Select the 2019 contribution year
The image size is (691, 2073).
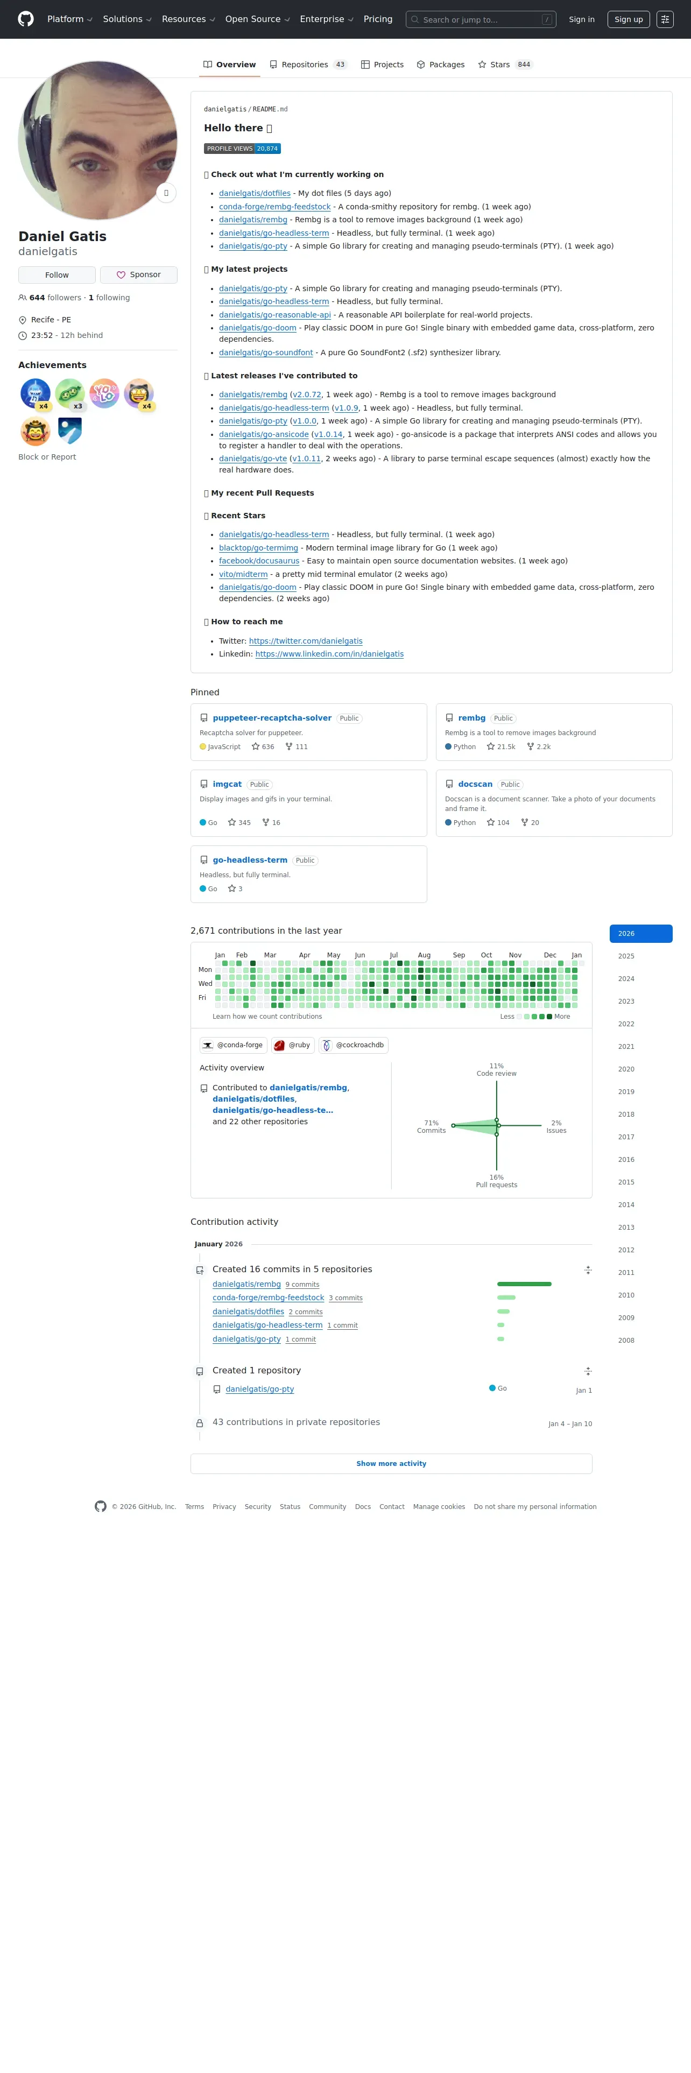[x=641, y=1092]
